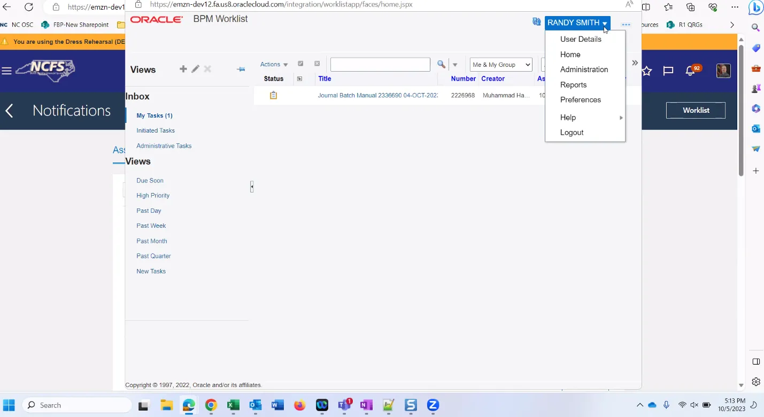The image size is (764, 417).
Task: Click the refresh icon beside RANDY SMITH
Action: point(536,22)
